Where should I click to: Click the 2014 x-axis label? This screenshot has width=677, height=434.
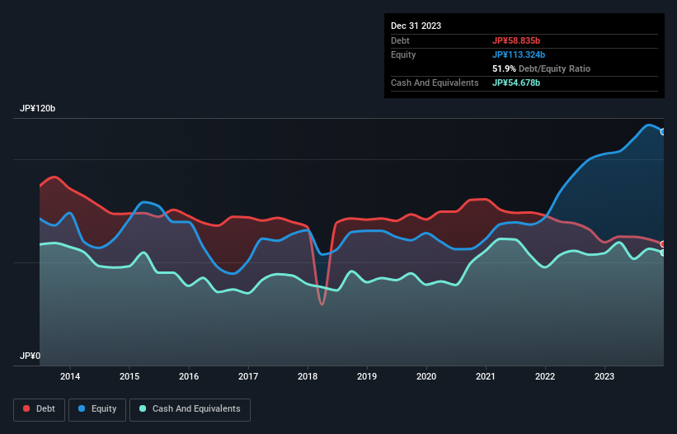point(70,376)
